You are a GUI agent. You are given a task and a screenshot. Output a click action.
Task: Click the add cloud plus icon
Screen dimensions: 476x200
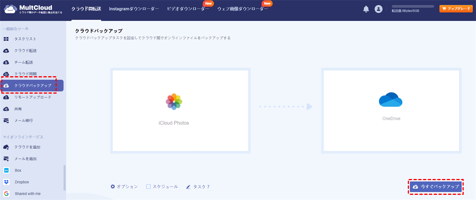6,147
